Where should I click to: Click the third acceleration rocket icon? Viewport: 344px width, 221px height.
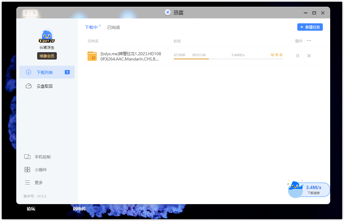click(x=281, y=55)
